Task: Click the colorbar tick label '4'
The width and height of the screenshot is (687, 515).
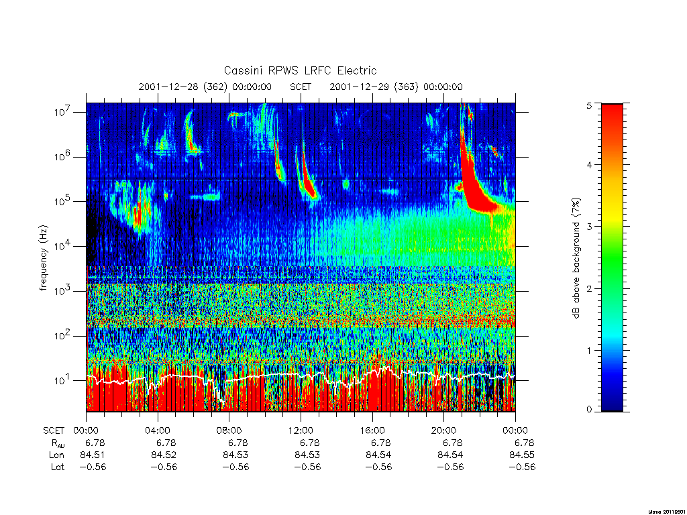Action: 589,165
